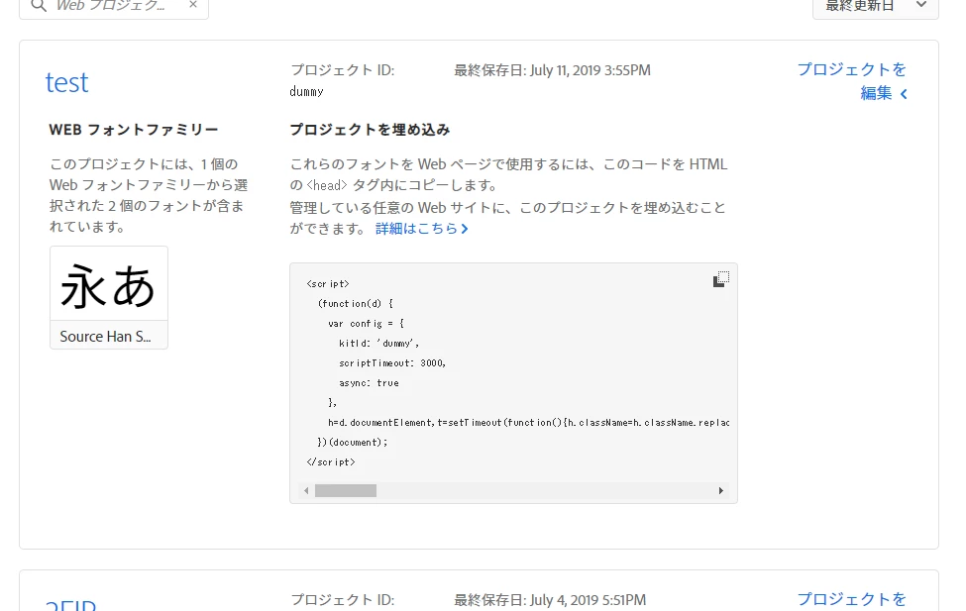
Task: Click the <script> opening tag line
Action: point(328,284)
